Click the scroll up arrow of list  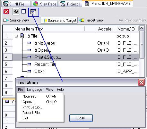[142, 28]
